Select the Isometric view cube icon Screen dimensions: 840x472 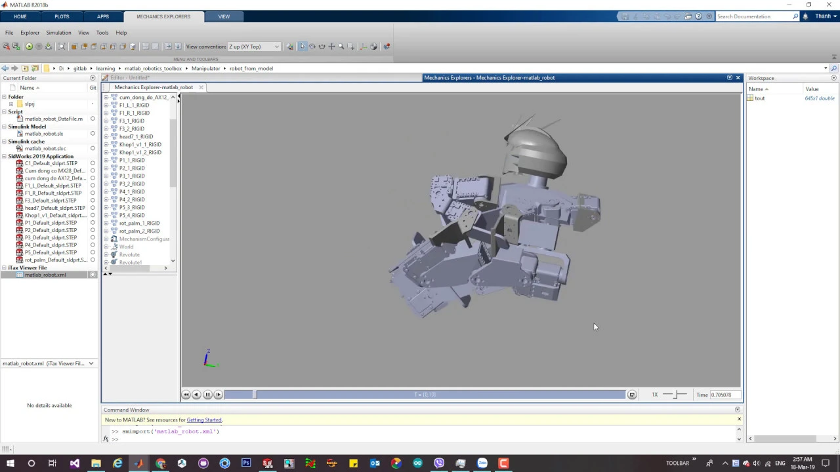pyautogui.click(x=133, y=47)
